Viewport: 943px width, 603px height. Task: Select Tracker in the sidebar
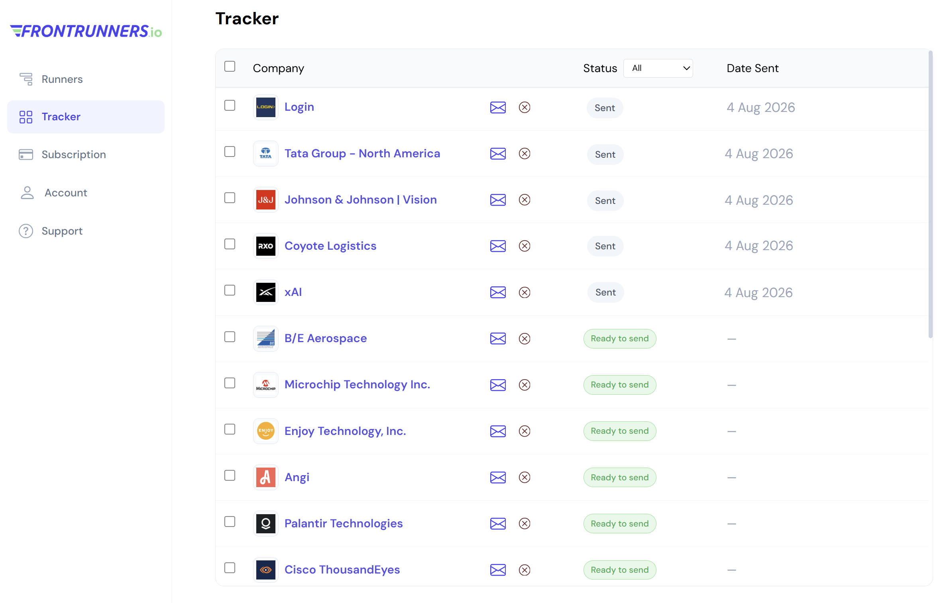pyautogui.click(x=86, y=117)
